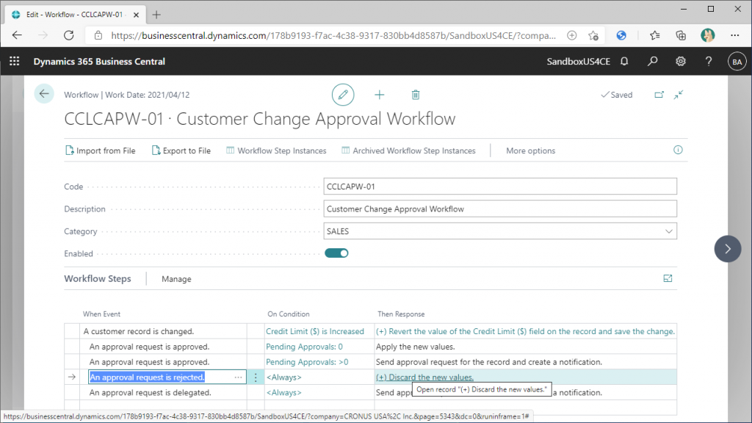Expand the Workflow Steps part to full view
The height and width of the screenshot is (423, 752).
coord(668,278)
